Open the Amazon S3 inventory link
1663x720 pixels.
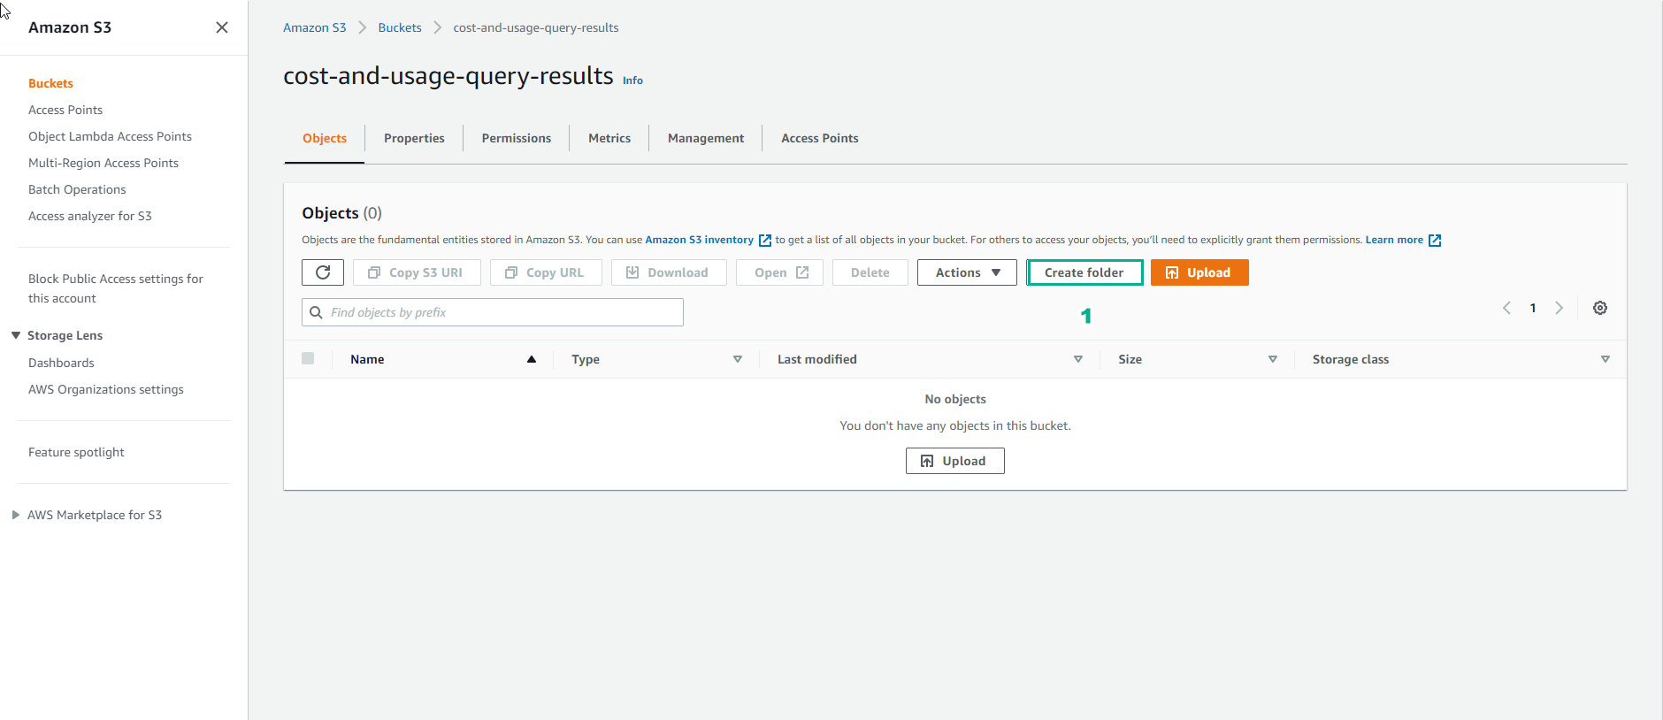(700, 240)
